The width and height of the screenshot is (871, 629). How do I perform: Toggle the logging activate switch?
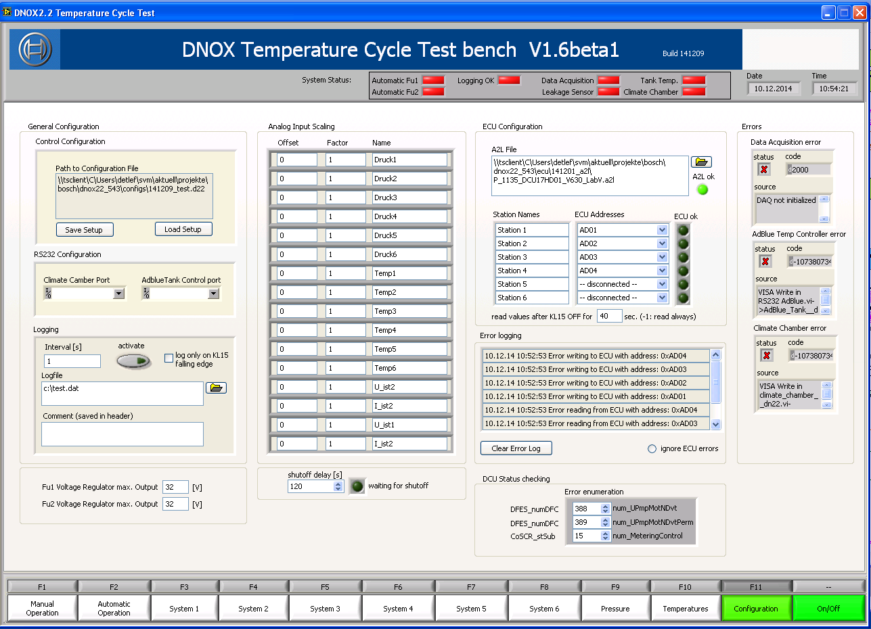tap(133, 362)
